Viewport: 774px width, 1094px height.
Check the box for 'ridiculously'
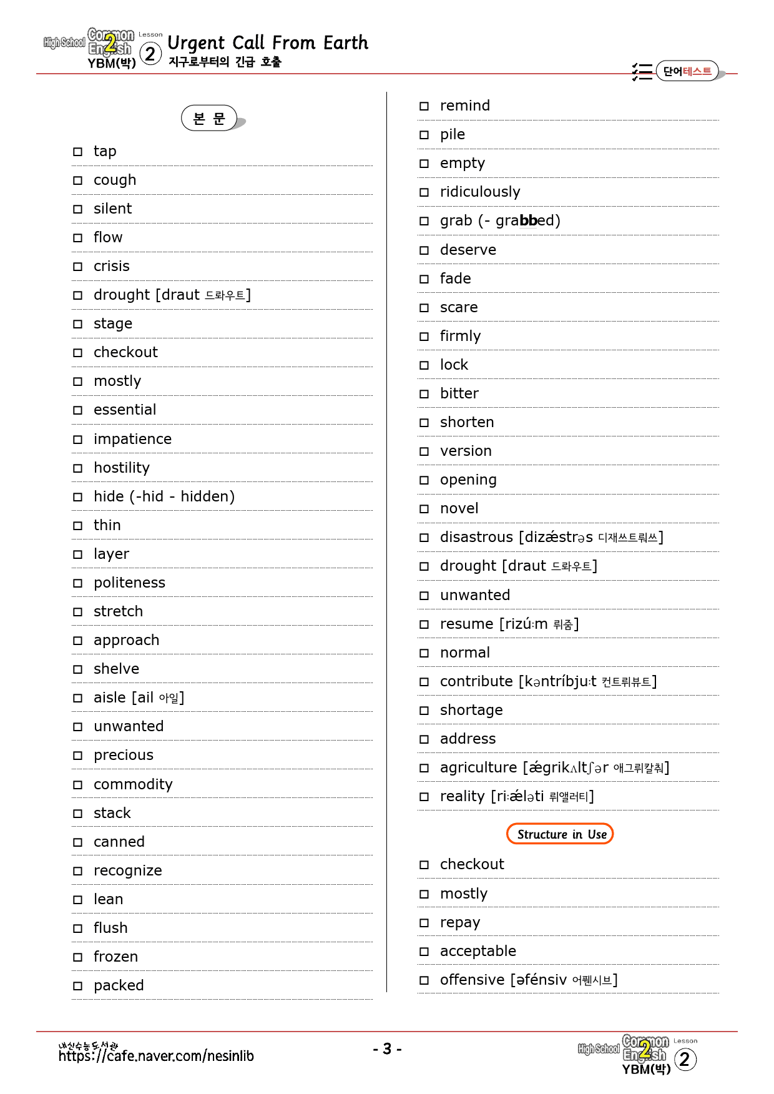click(x=424, y=192)
